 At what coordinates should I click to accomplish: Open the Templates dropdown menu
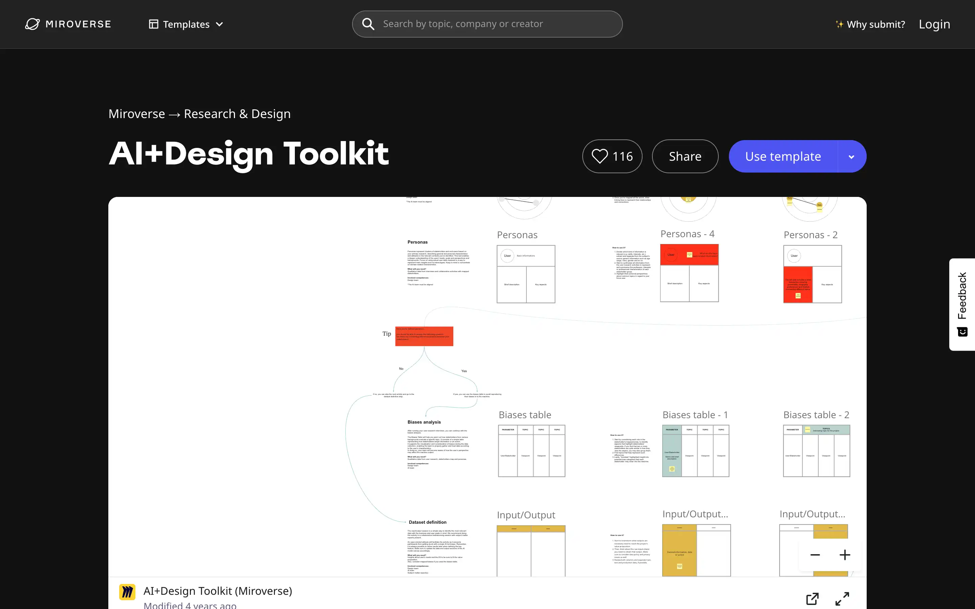[186, 24]
